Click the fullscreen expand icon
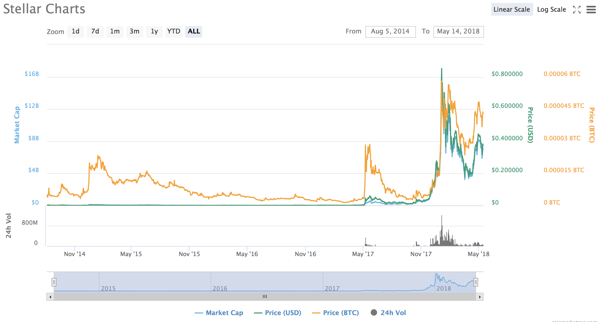The width and height of the screenshot is (601, 322). [577, 10]
